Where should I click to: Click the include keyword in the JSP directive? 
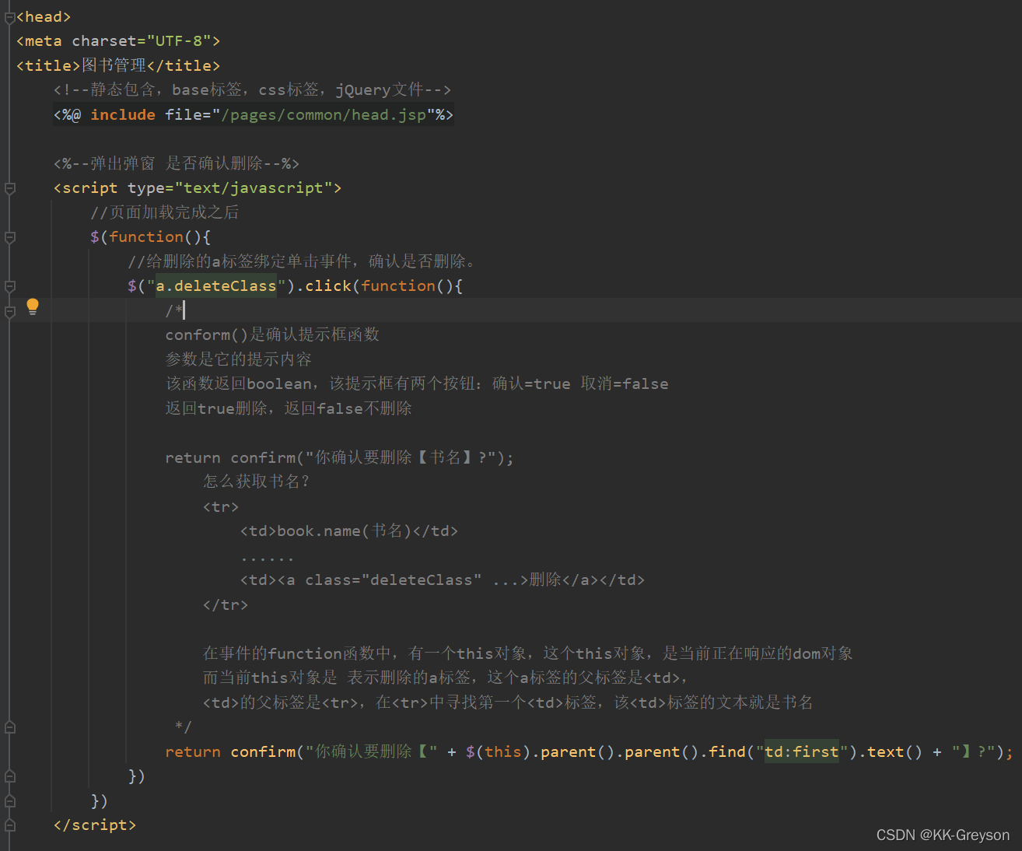123,115
